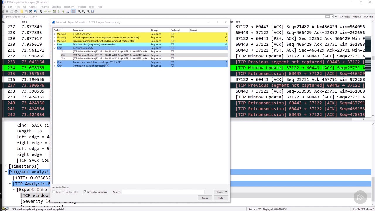
Task: Click the Time column header in packet list
Action: (24, 21)
